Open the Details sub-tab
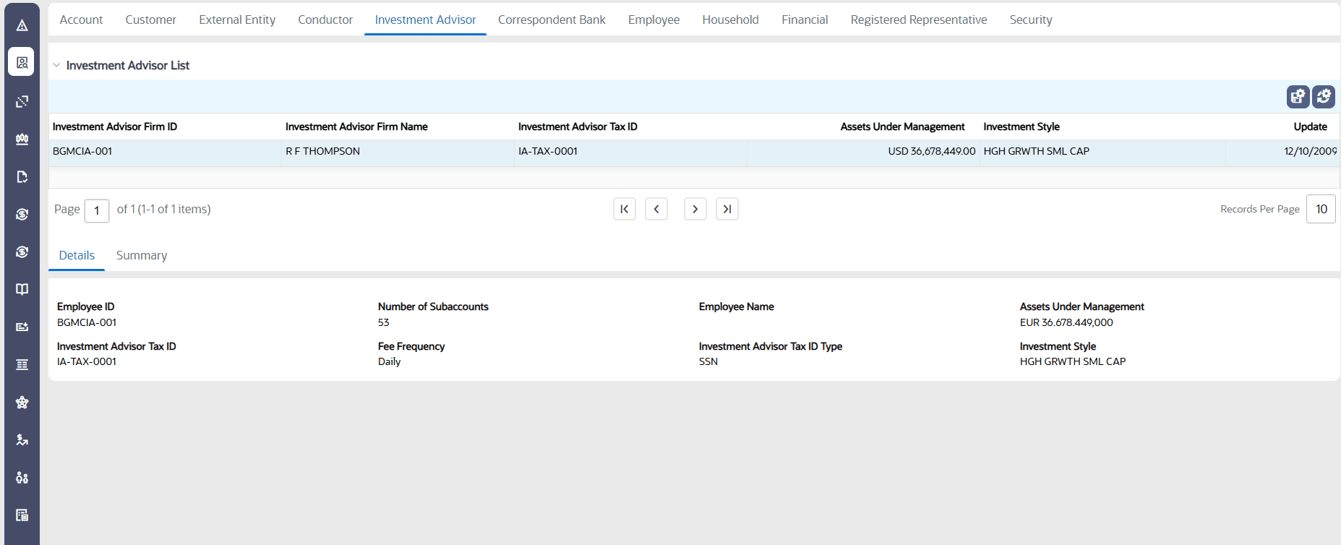This screenshot has height=545, width=1341. tap(77, 255)
